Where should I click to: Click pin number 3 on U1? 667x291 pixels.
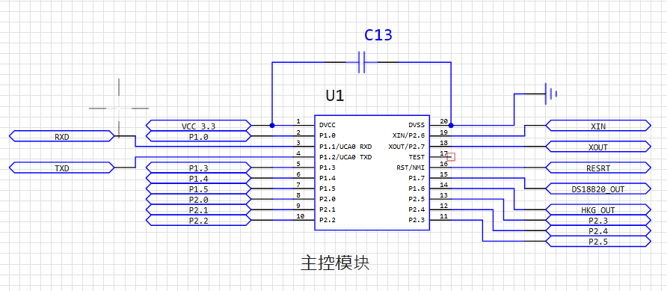point(298,143)
